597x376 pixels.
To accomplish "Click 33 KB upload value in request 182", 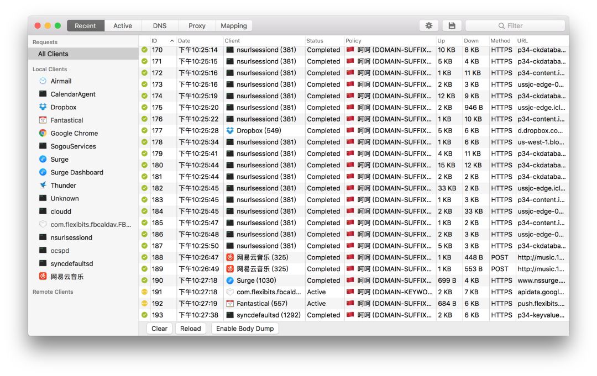I will coord(447,188).
